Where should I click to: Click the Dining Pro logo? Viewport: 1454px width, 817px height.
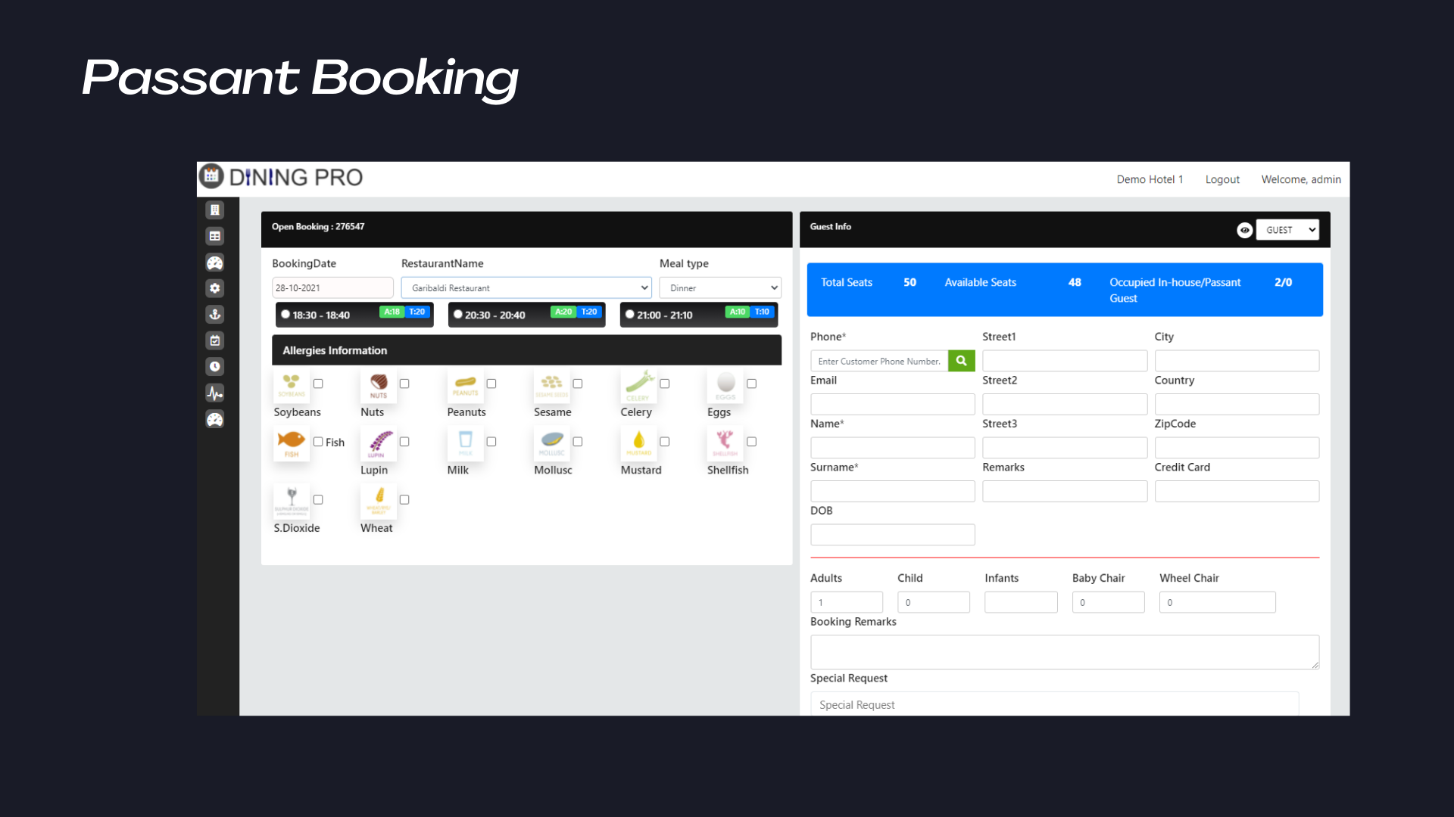282,177
